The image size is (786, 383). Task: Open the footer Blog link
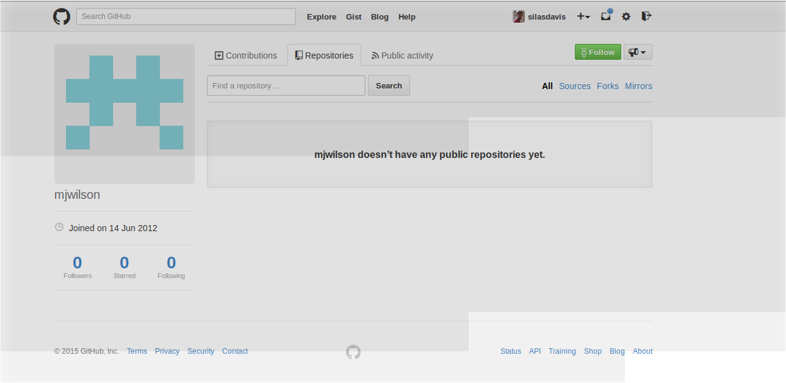tap(617, 351)
